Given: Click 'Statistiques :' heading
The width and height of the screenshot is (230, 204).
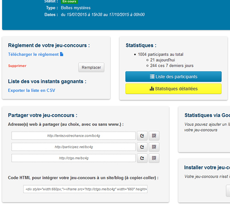Looking at the screenshot, I should tap(141, 45).
